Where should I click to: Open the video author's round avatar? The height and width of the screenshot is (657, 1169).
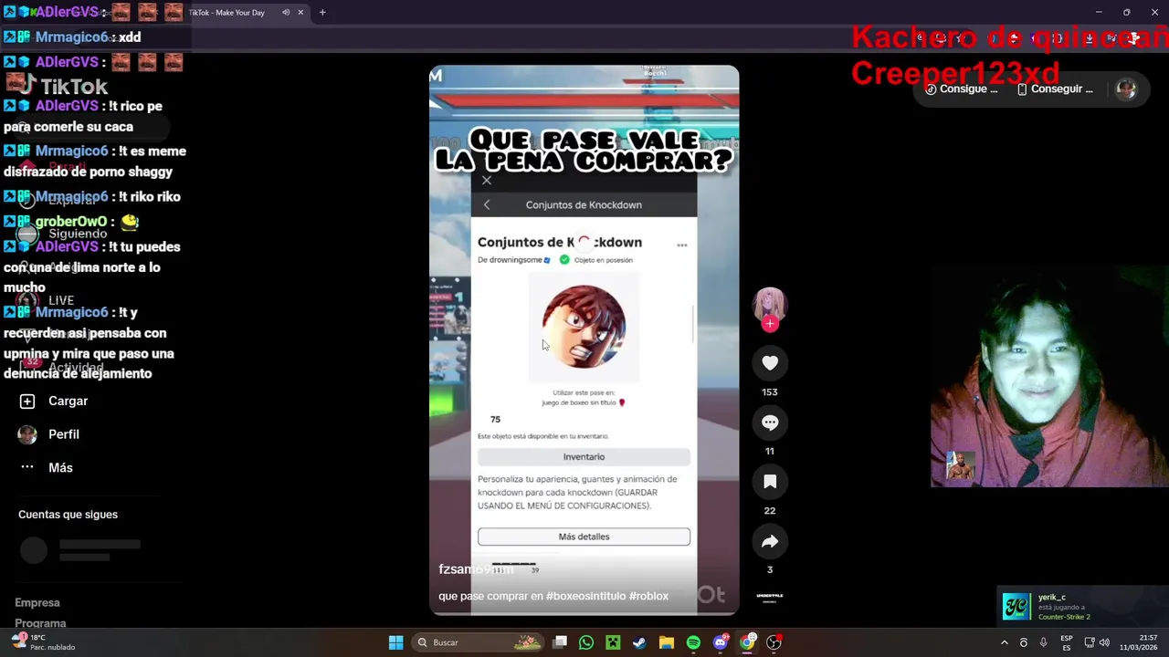[x=770, y=303]
